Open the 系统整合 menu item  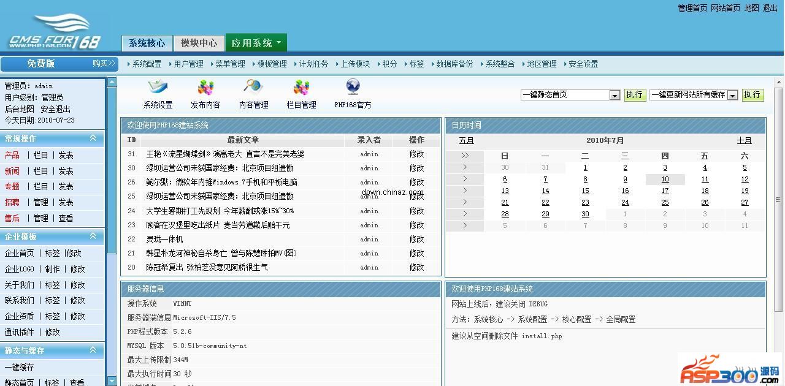(x=500, y=64)
